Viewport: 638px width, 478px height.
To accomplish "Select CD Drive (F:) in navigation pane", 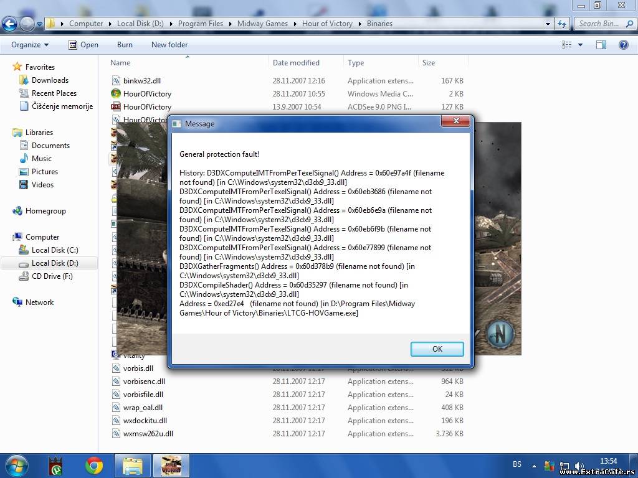I will click(52, 276).
